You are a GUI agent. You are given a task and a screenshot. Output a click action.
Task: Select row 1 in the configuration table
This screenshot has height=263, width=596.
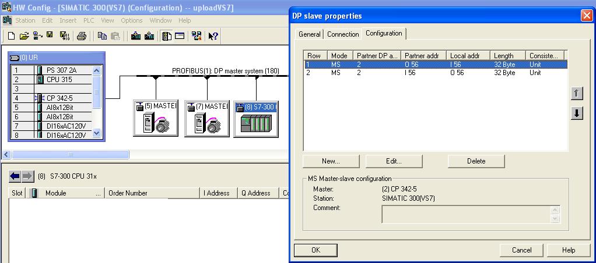tap(436, 65)
